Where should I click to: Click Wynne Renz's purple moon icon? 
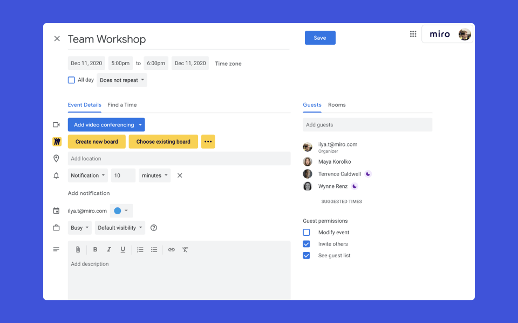tap(355, 186)
